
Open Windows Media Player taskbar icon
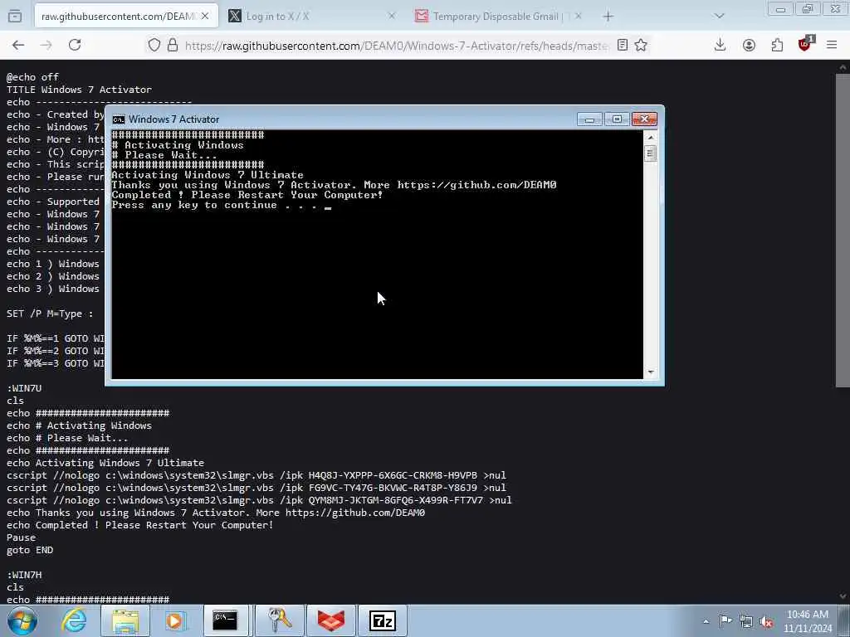[x=174, y=620]
